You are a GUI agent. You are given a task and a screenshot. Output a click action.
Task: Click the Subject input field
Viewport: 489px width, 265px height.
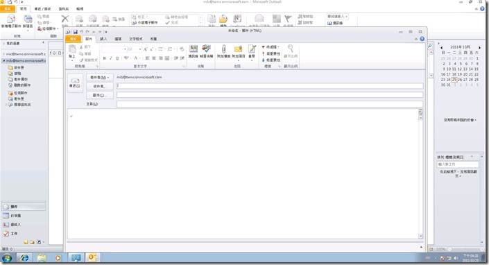tap(270, 104)
